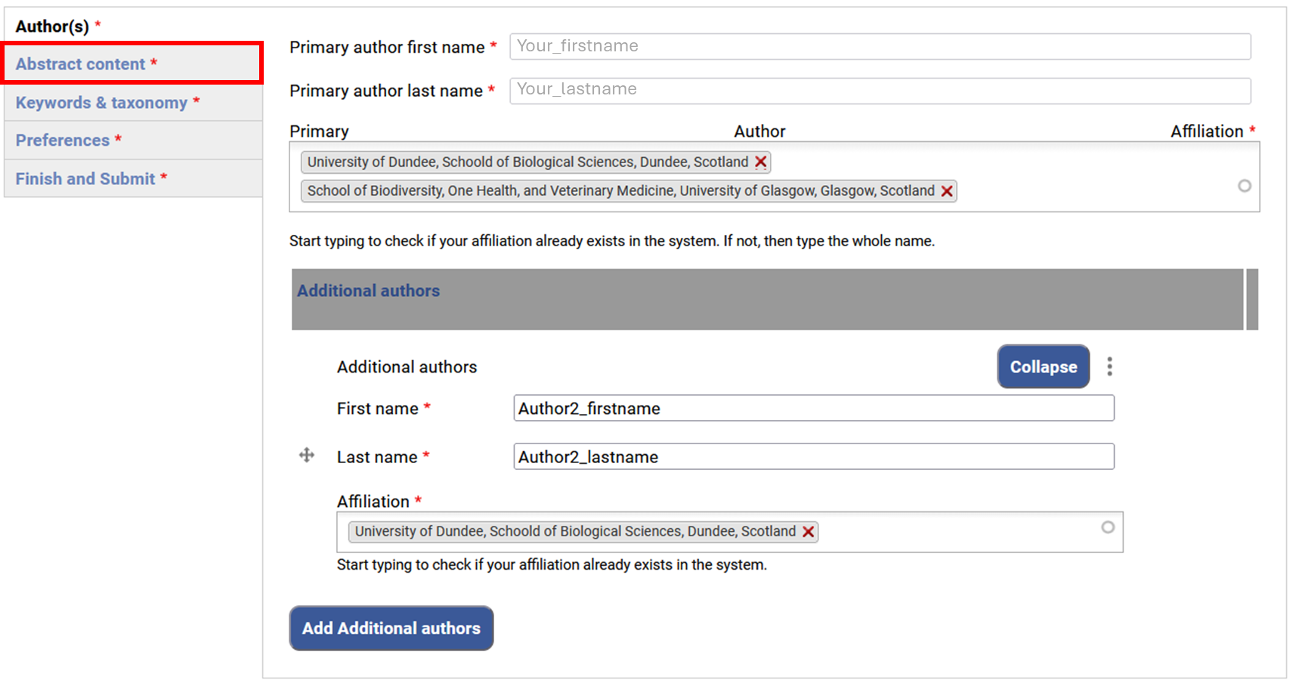The image size is (1296, 689).
Task: Click circle indicator in primary affiliation field
Action: tap(1244, 186)
